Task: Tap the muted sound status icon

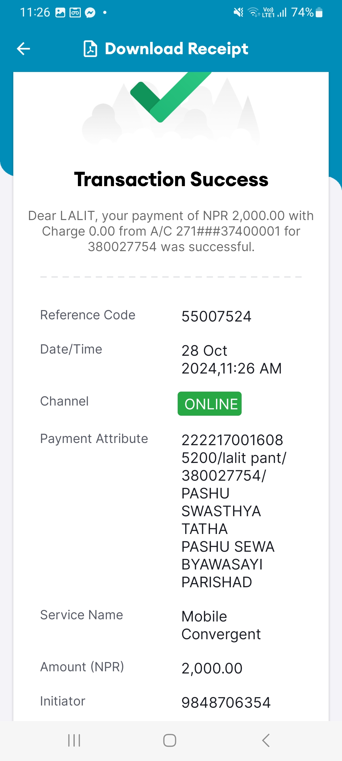Action: tap(238, 12)
